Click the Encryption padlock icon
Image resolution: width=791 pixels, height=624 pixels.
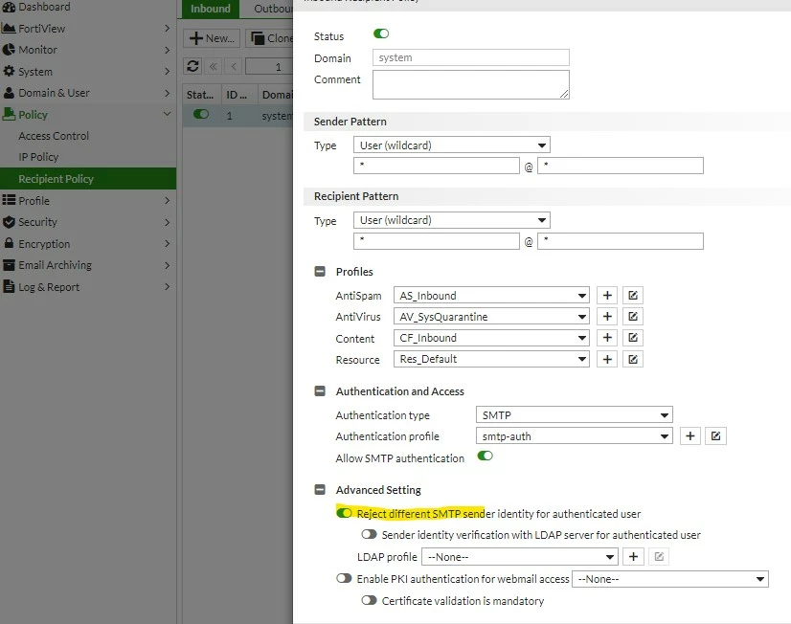pos(9,243)
